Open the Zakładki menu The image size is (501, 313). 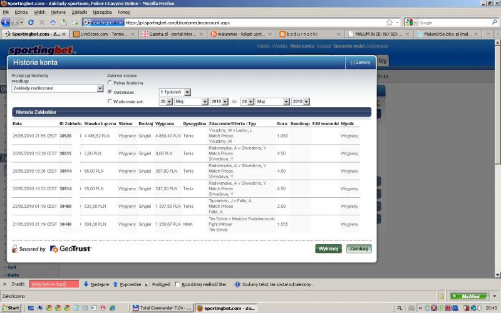click(80, 12)
